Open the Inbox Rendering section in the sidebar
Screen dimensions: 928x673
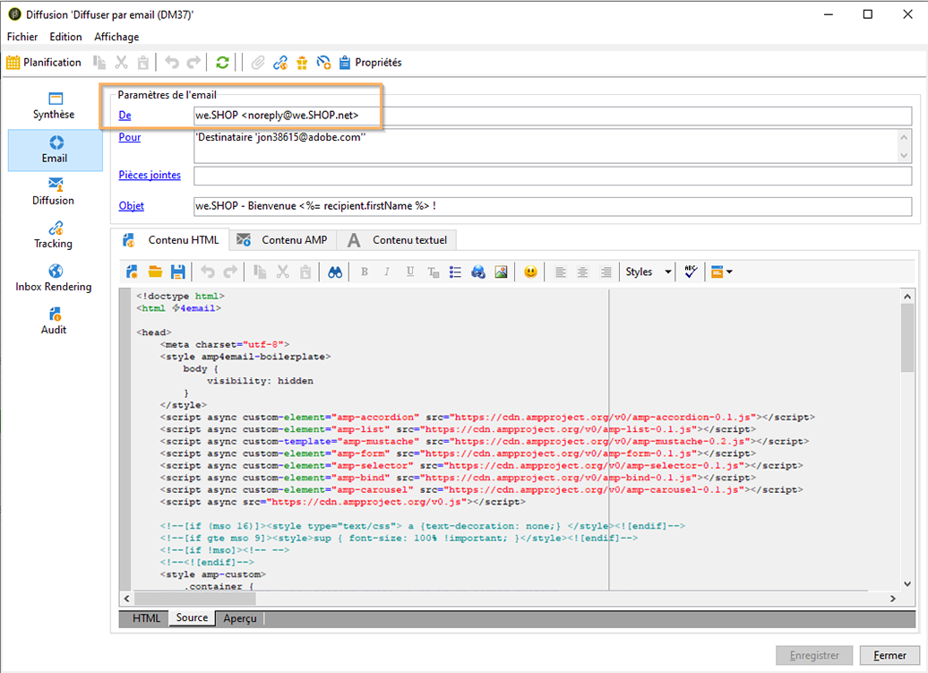54,278
